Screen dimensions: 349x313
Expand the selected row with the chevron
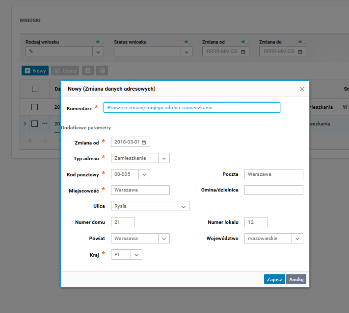pos(25,123)
